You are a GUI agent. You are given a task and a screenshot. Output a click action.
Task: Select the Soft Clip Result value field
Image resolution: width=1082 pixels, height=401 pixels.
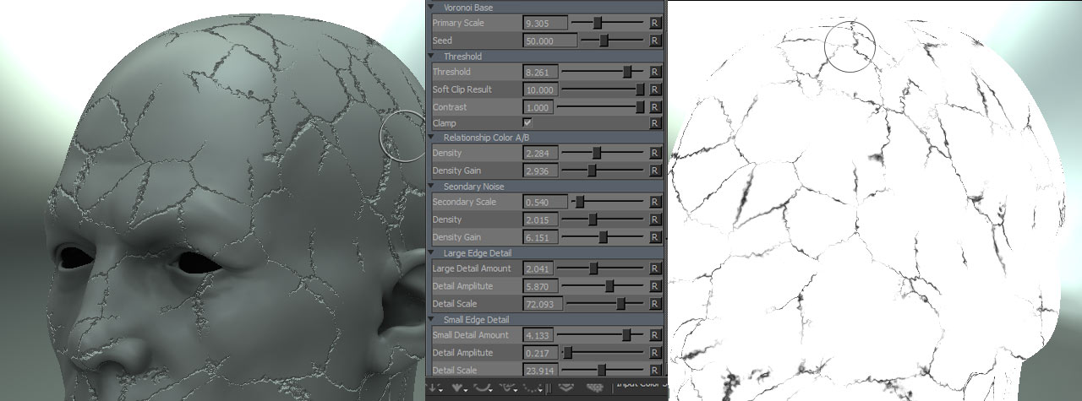(x=538, y=89)
